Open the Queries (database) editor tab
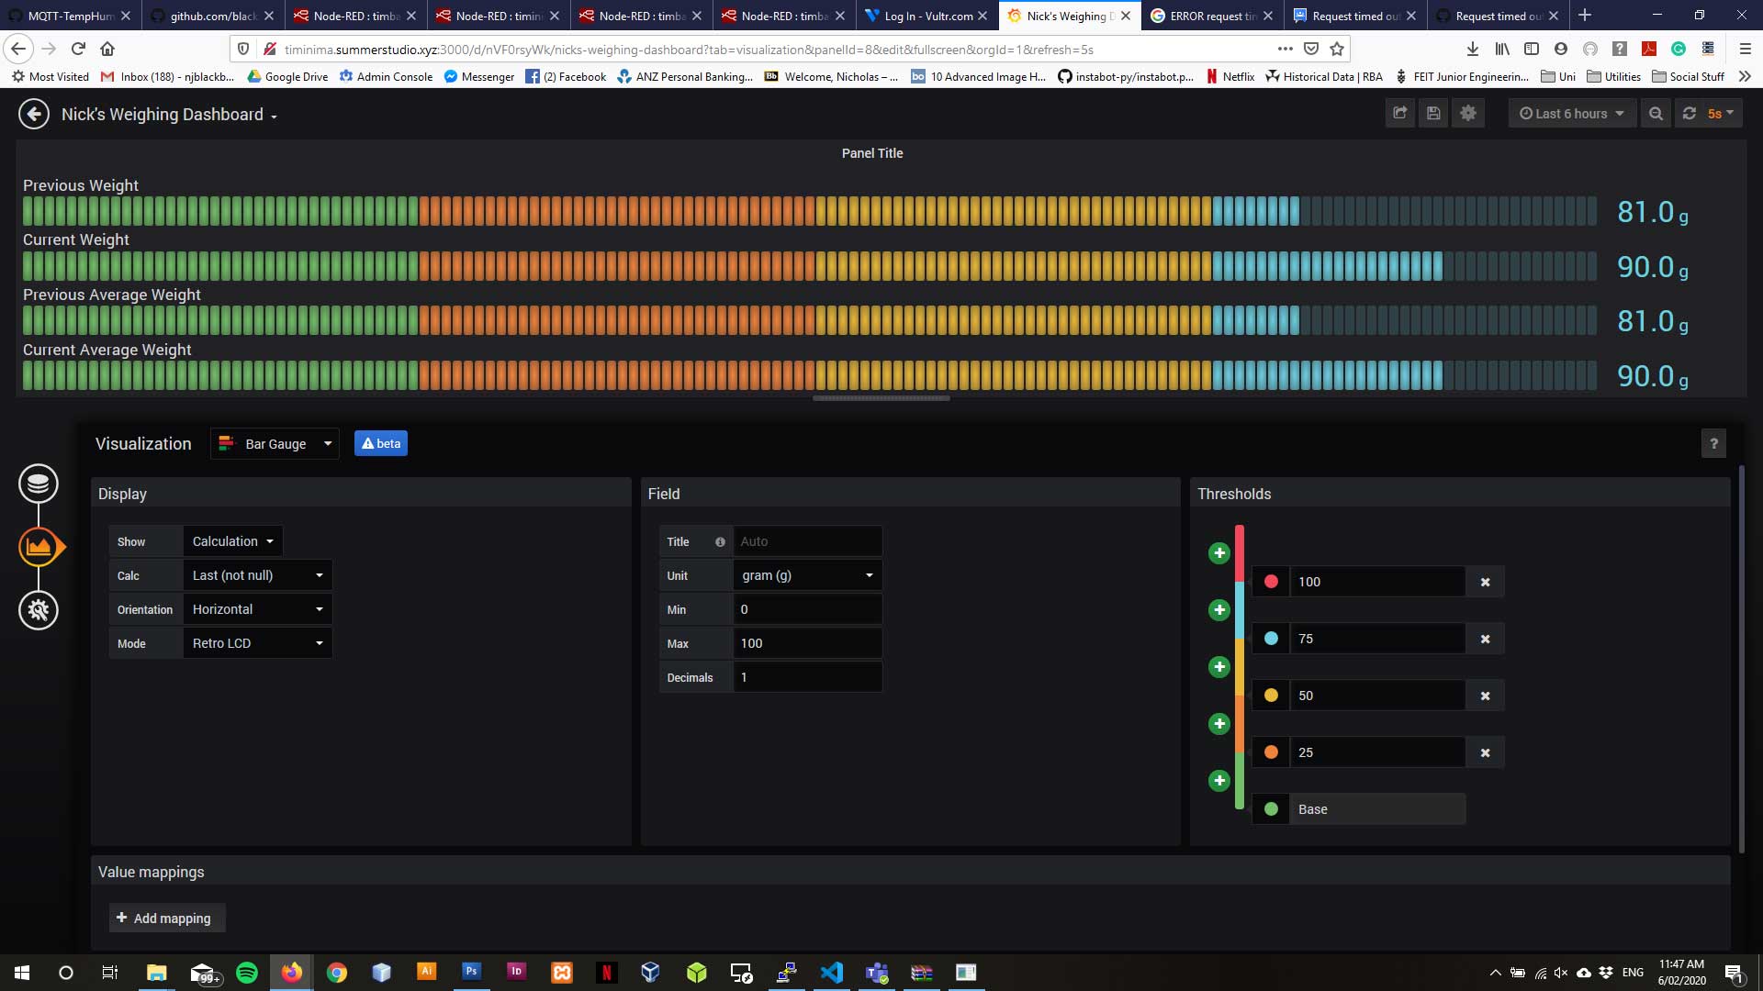 pos(39,484)
